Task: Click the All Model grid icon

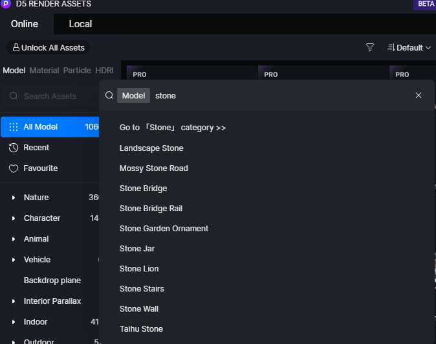Action: 13,127
